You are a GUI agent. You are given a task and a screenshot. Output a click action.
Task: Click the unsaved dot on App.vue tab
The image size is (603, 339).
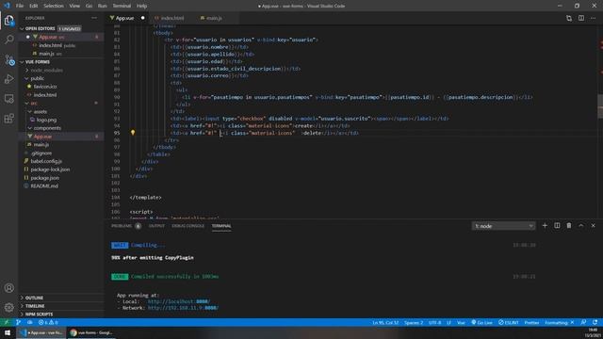click(x=142, y=18)
